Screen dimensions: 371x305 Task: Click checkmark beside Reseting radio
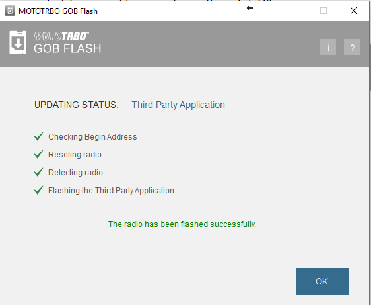(38, 154)
